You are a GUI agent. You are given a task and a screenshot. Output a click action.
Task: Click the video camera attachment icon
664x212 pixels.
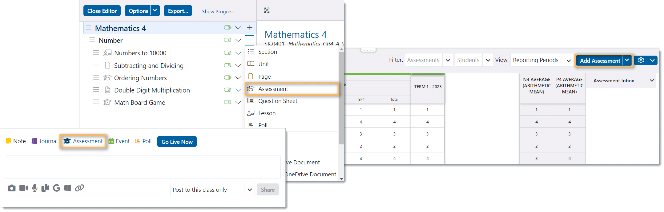click(x=24, y=188)
